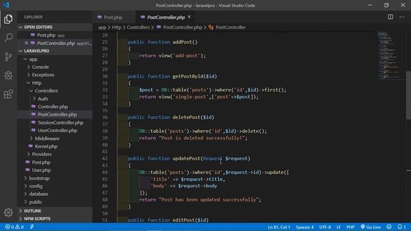Open Kernel.php in the file tree
The height and width of the screenshot is (231, 411).
(46, 146)
